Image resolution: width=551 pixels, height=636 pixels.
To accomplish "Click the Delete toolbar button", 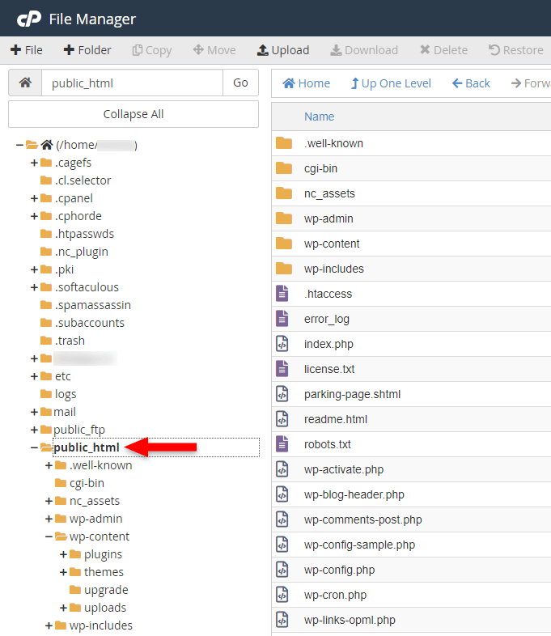I will (443, 50).
